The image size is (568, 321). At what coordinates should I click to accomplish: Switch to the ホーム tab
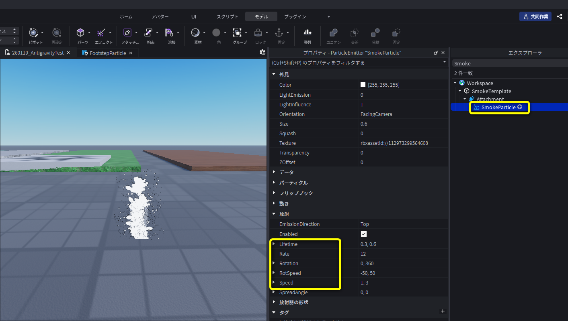tap(126, 16)
